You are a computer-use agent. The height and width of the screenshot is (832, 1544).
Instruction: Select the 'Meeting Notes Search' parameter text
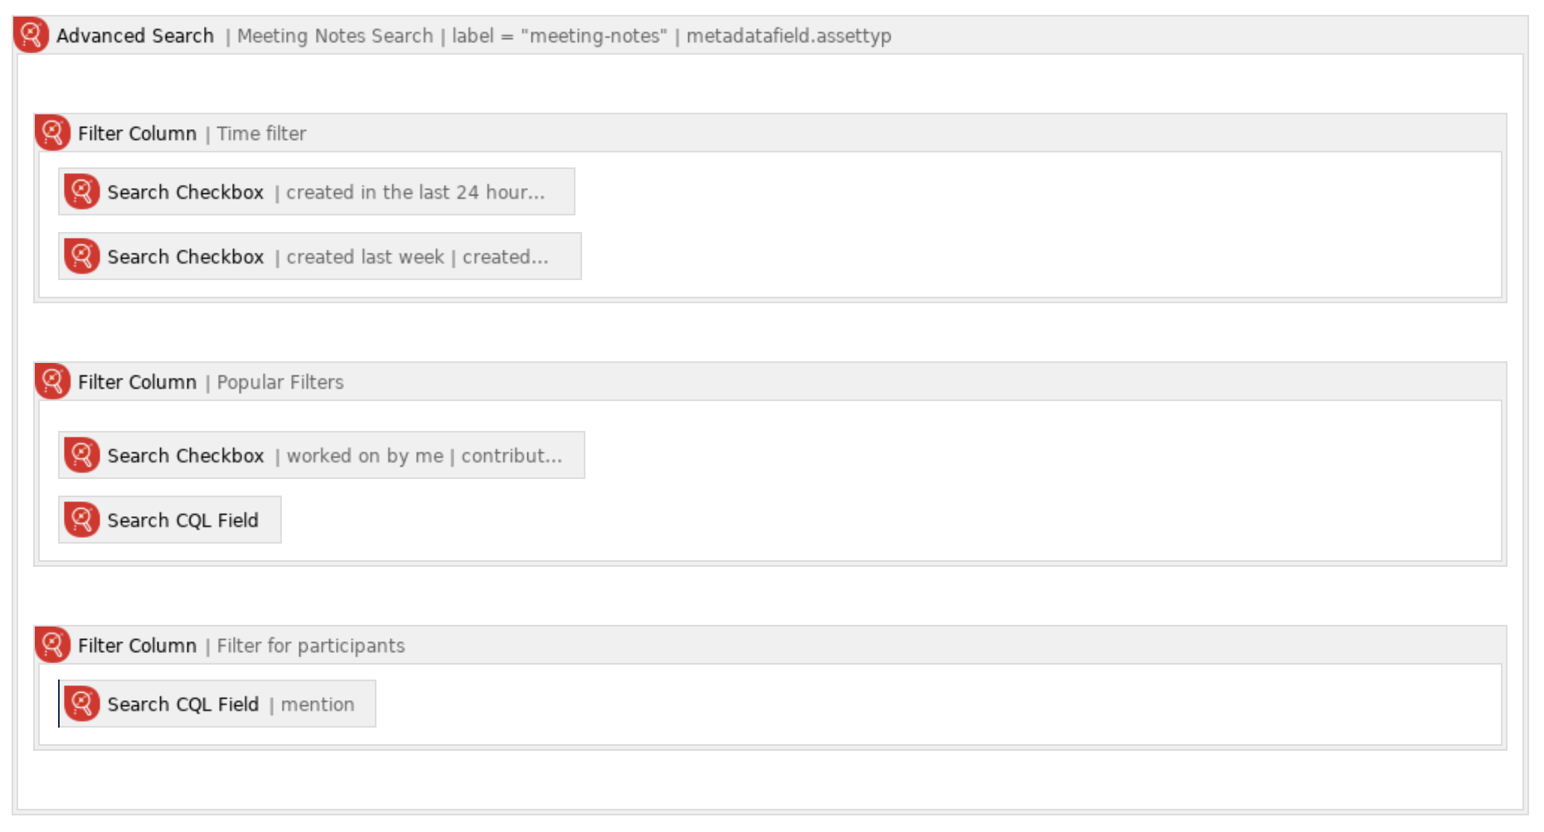pyautogui.click(x=335, y=36)
